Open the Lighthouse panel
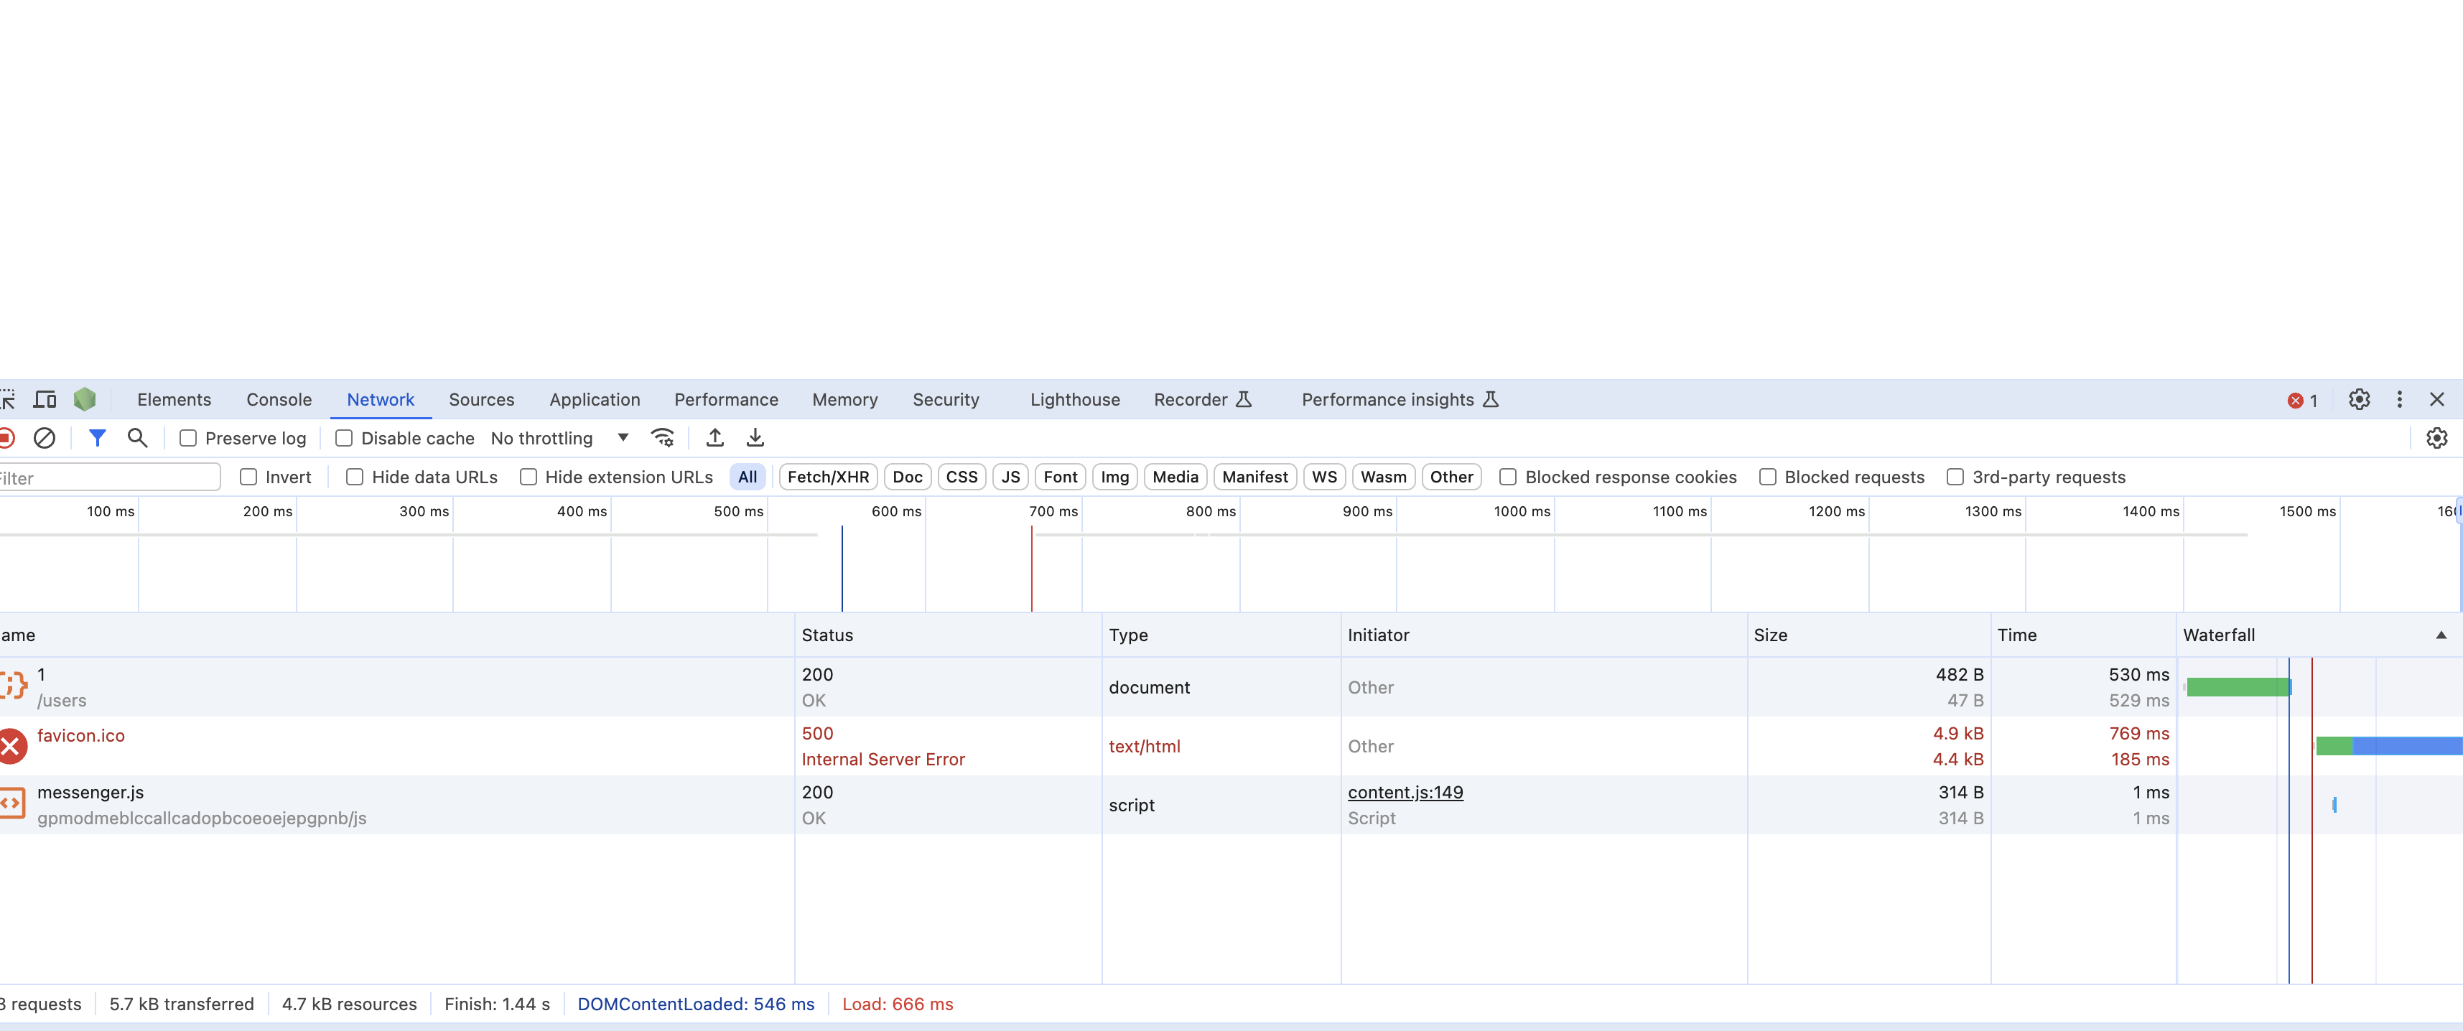 click(x=1075, y=398)
